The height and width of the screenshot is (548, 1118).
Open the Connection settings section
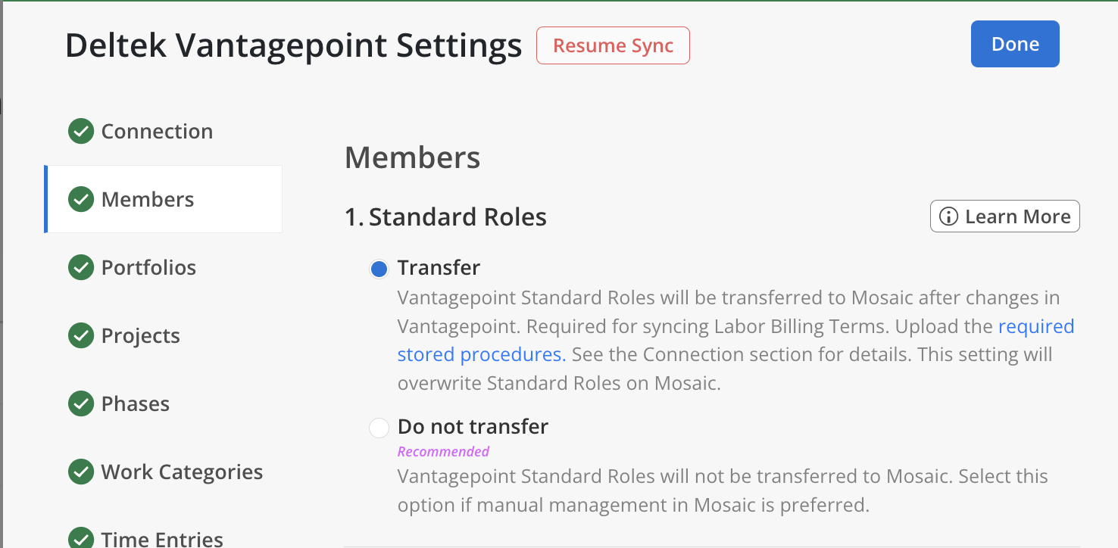pyautogui.click(x=157, y=131)
